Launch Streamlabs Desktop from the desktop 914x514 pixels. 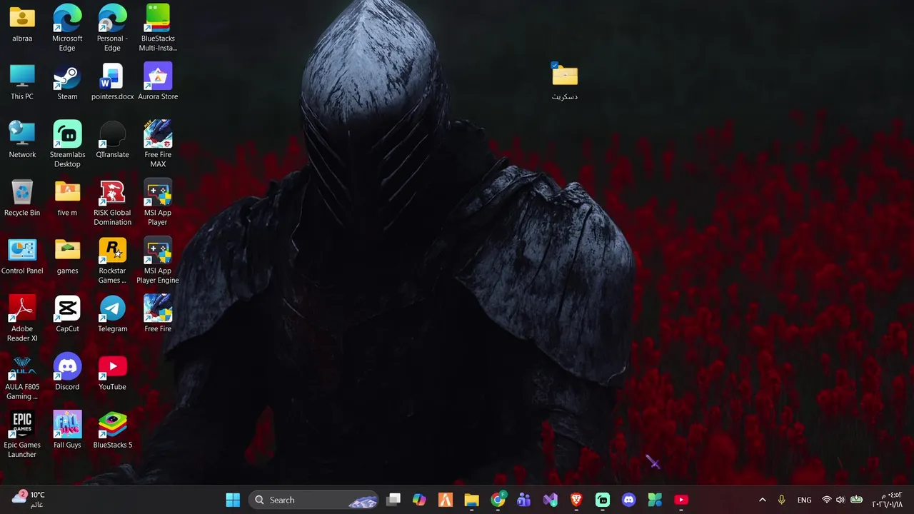67,145
